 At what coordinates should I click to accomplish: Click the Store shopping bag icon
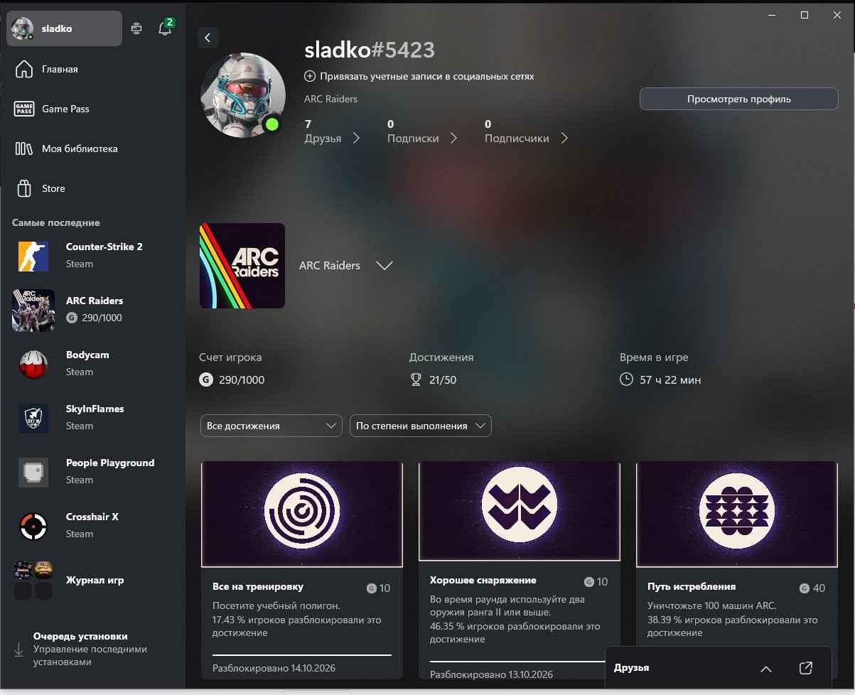coord(24,188)
